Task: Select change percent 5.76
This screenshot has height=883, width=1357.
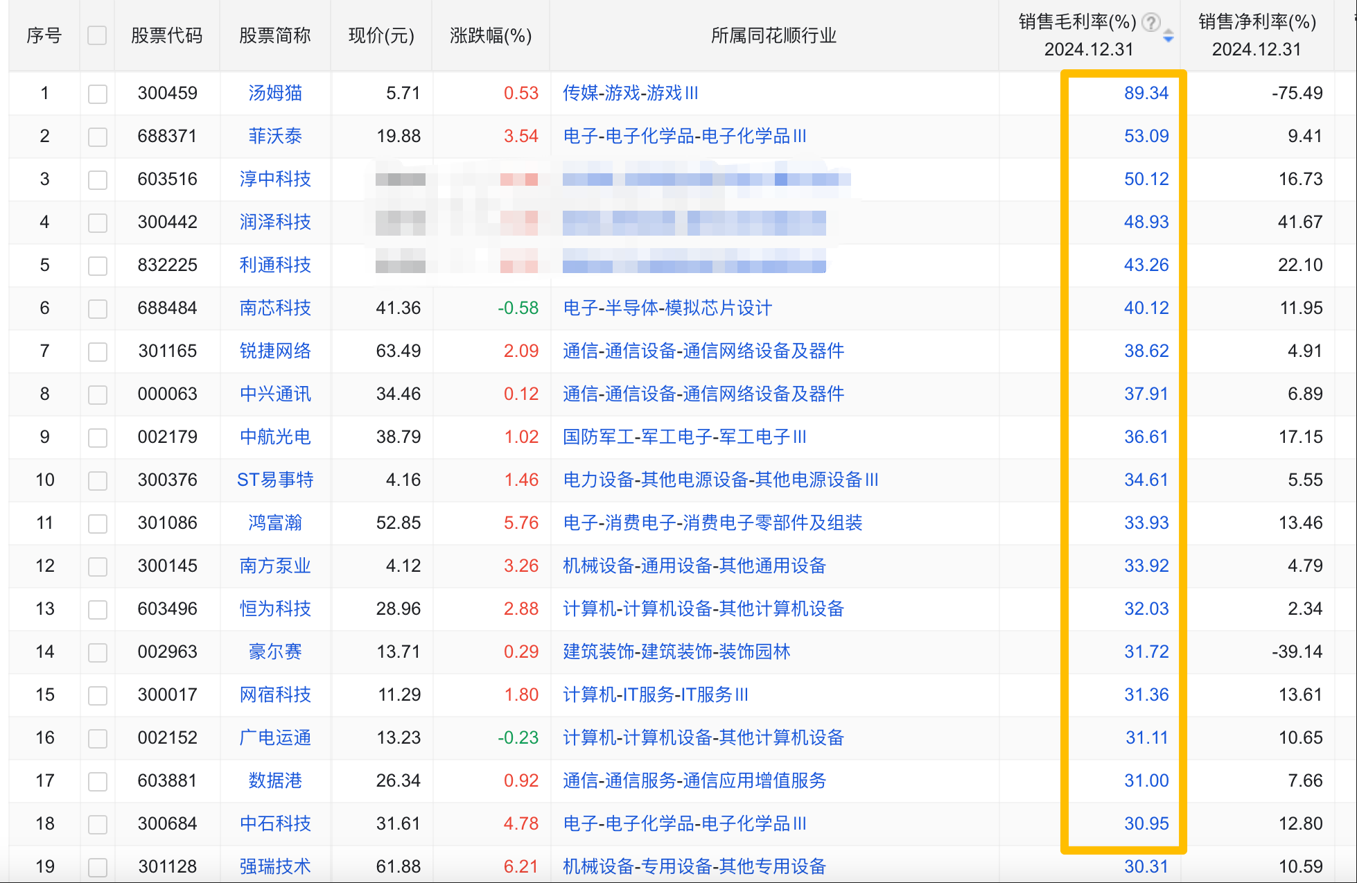Action: coord(521,523)
